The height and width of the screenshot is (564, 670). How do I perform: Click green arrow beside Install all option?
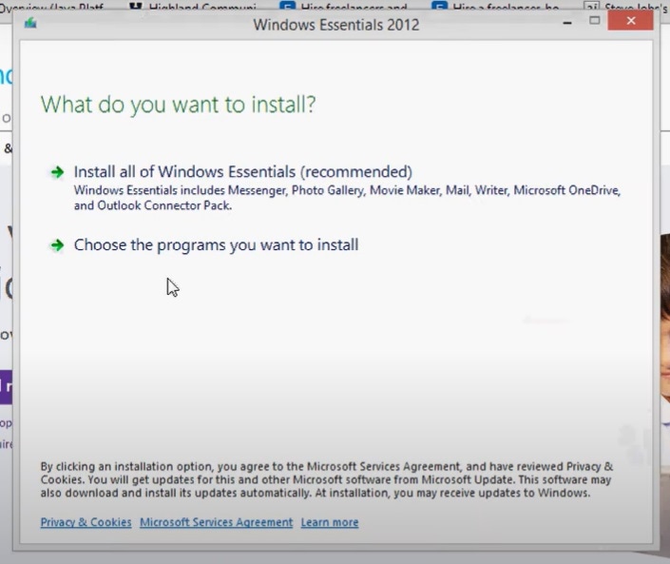57,172
